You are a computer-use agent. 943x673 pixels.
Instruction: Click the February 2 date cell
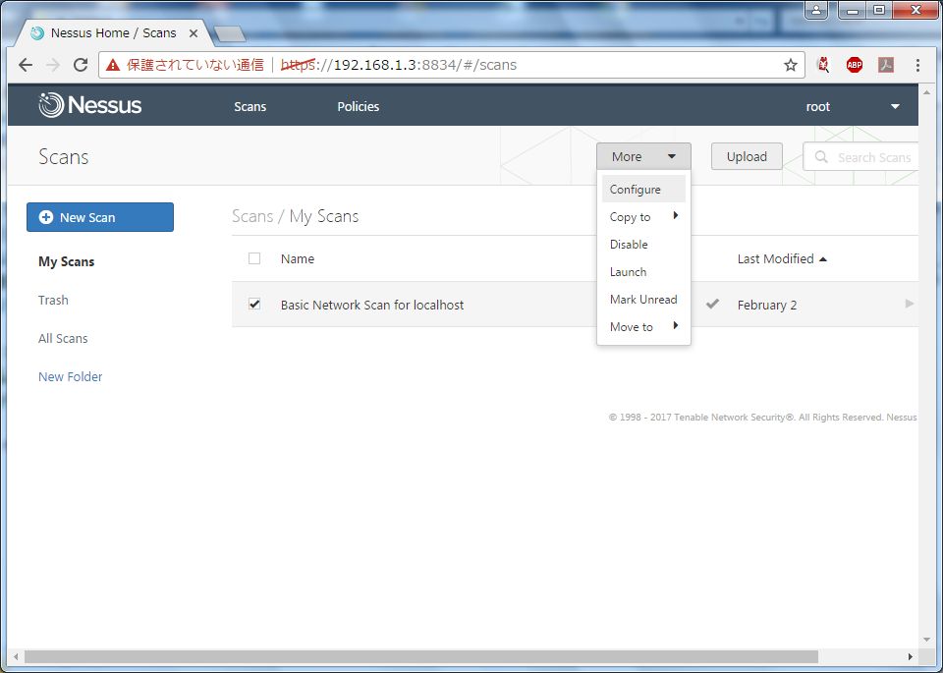coord(767,305)
